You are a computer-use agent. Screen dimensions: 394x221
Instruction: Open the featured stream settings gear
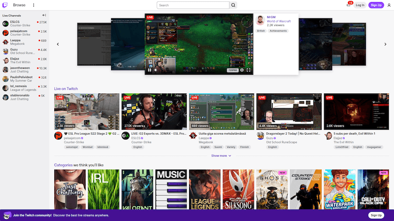coord(242,70)
